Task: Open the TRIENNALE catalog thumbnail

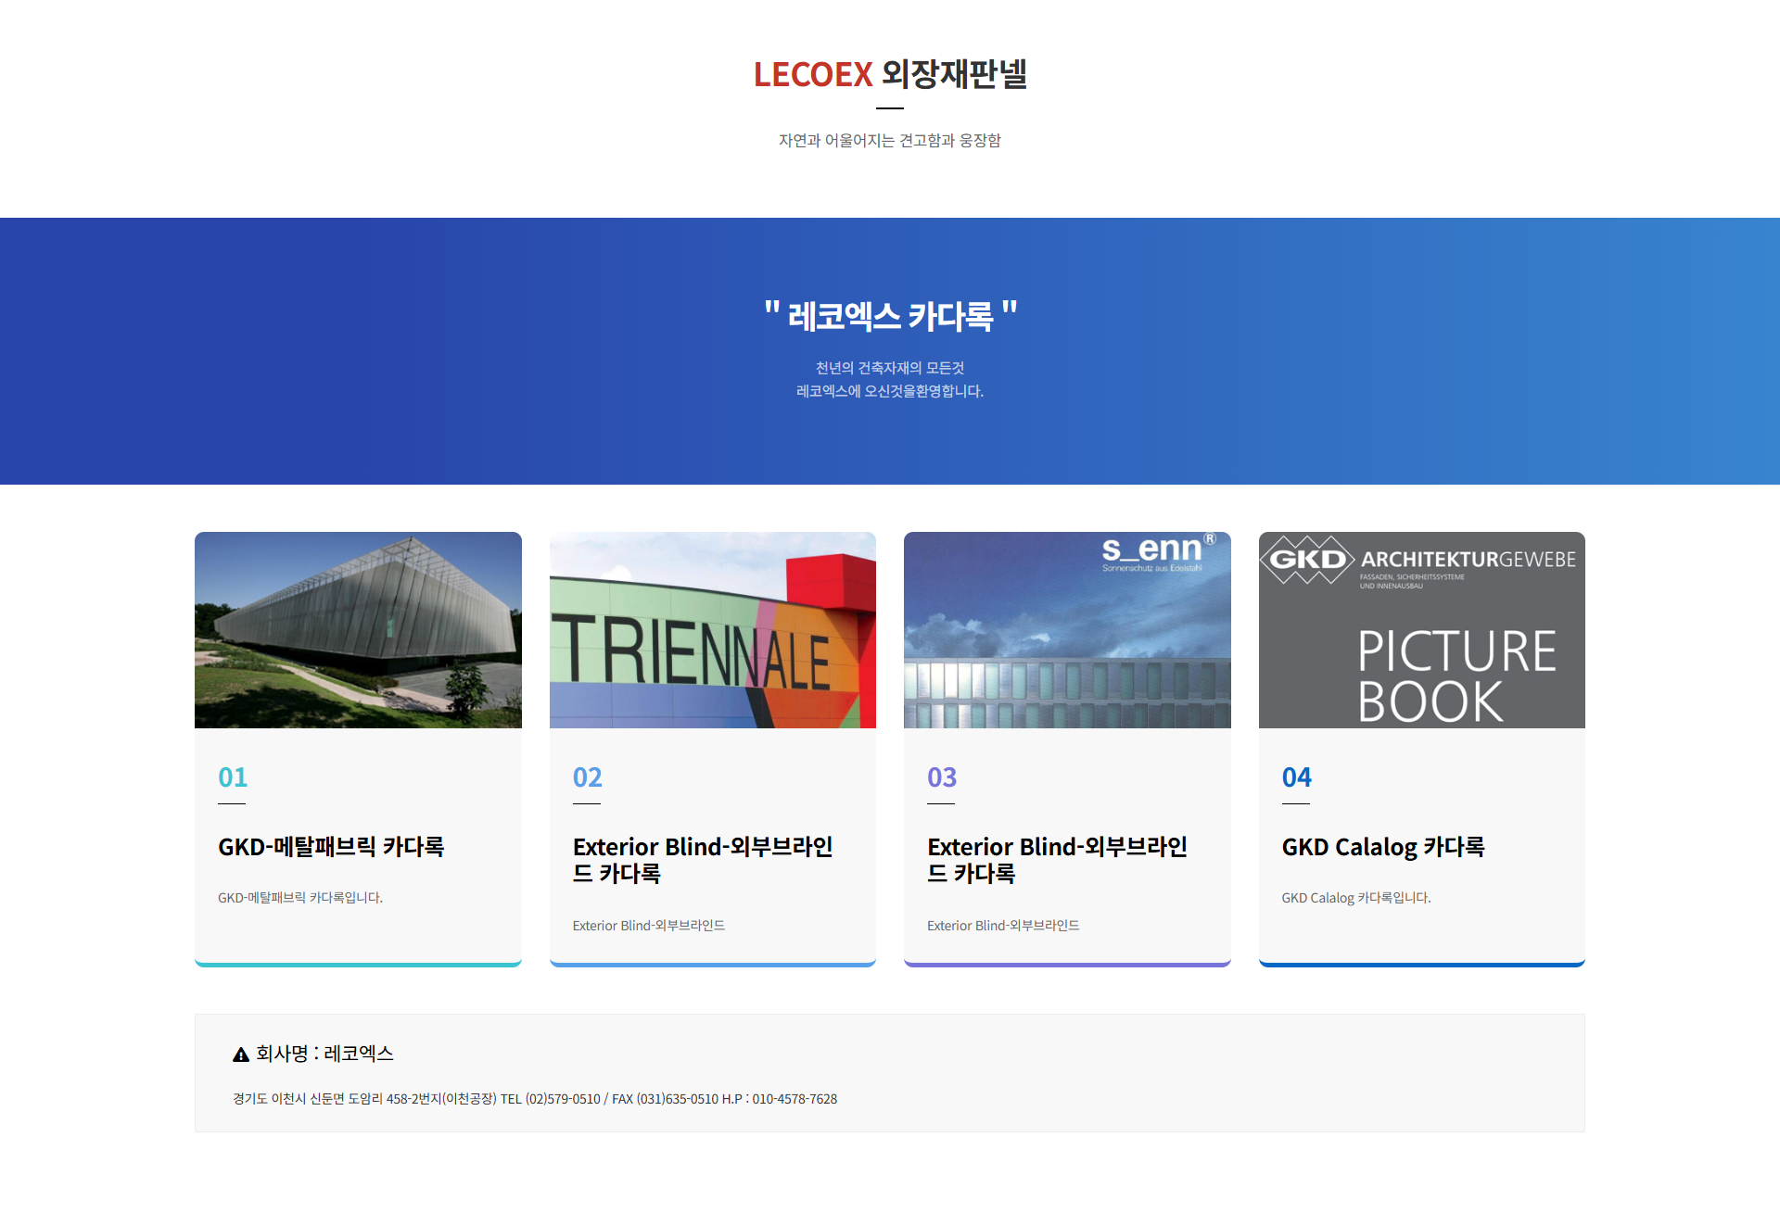Action: click(x=713, y=630)
